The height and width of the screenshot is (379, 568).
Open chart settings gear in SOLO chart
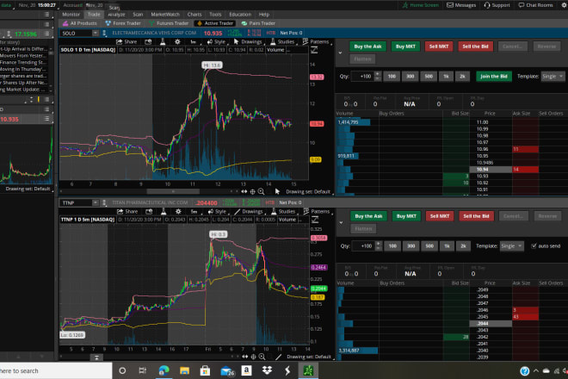coord(177,41)
